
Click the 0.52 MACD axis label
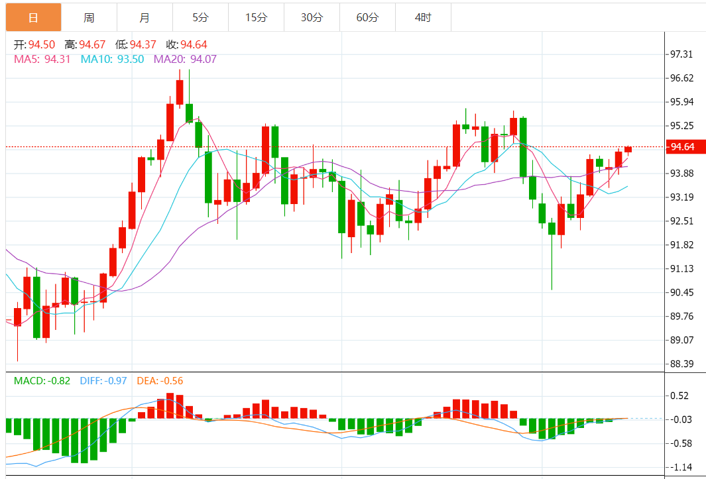pos(679,396)
